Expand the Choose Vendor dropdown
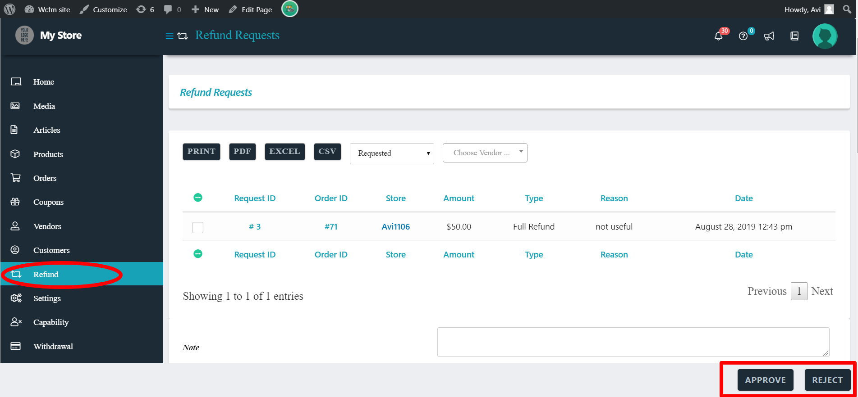Screen dimensions: 858x397 point(485,153)
